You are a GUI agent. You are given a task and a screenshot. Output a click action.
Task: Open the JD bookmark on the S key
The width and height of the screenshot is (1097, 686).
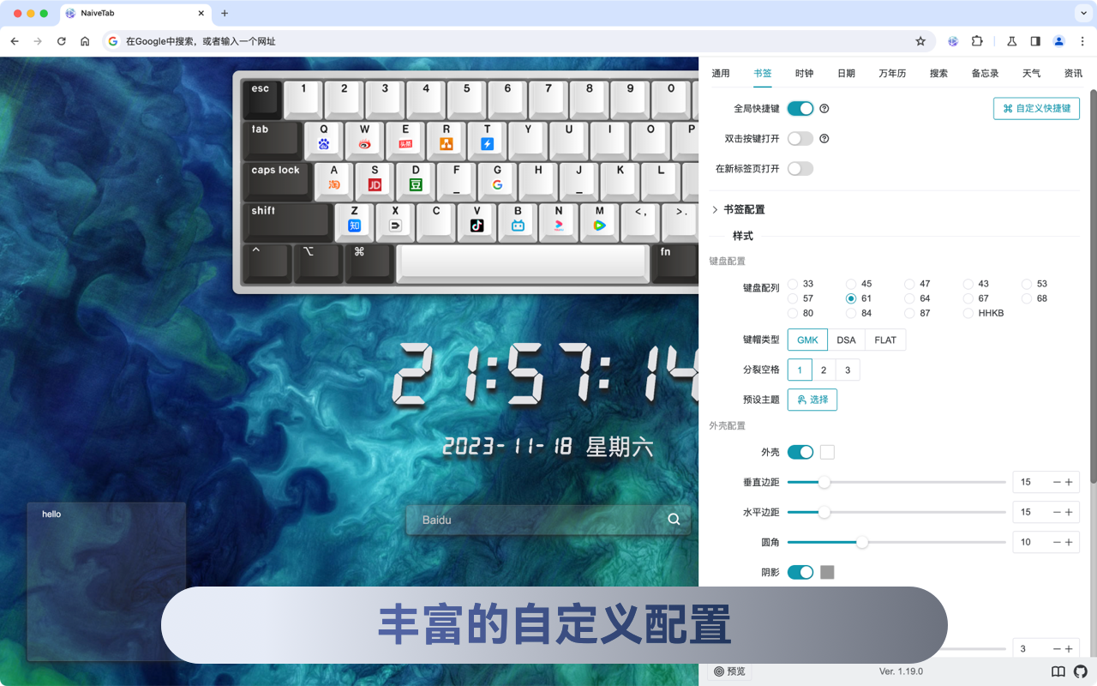374,183
